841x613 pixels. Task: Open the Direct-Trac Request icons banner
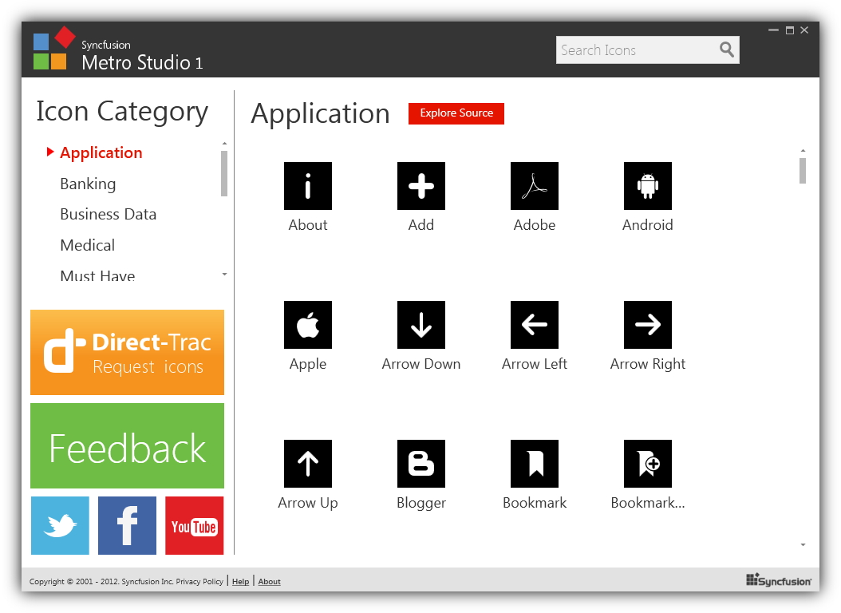[127, 352]
